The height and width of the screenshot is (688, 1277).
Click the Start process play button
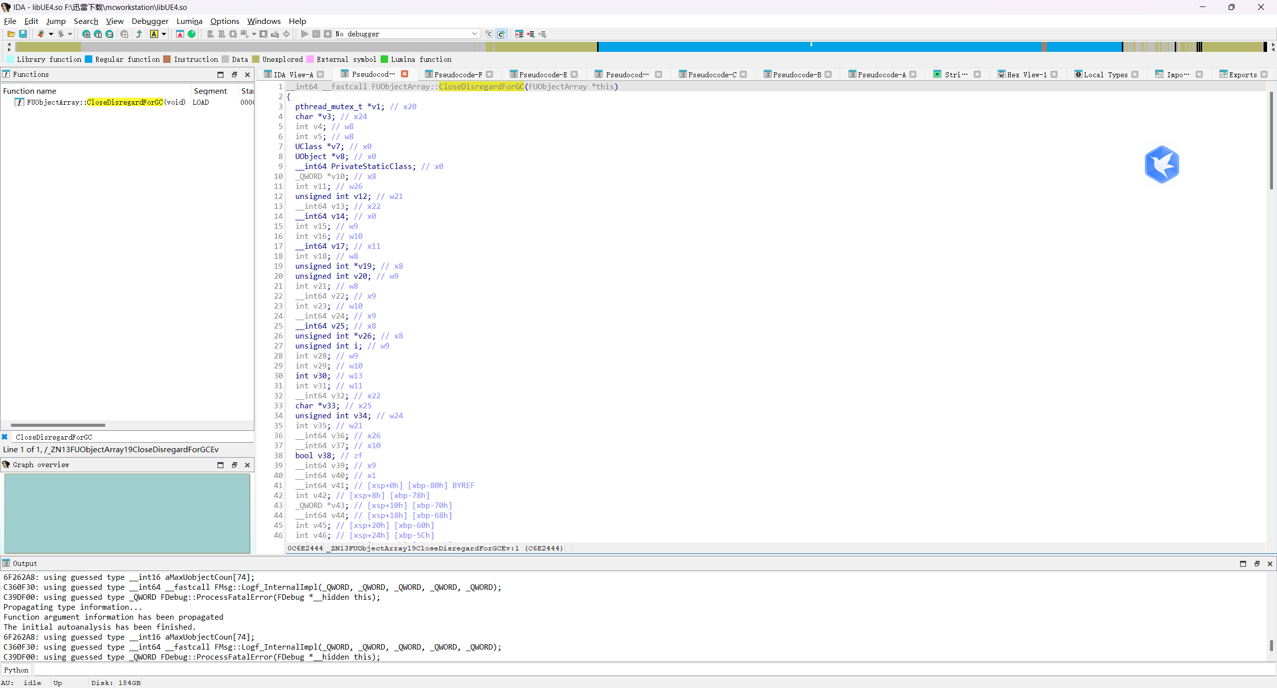click(x=305, y=34)
